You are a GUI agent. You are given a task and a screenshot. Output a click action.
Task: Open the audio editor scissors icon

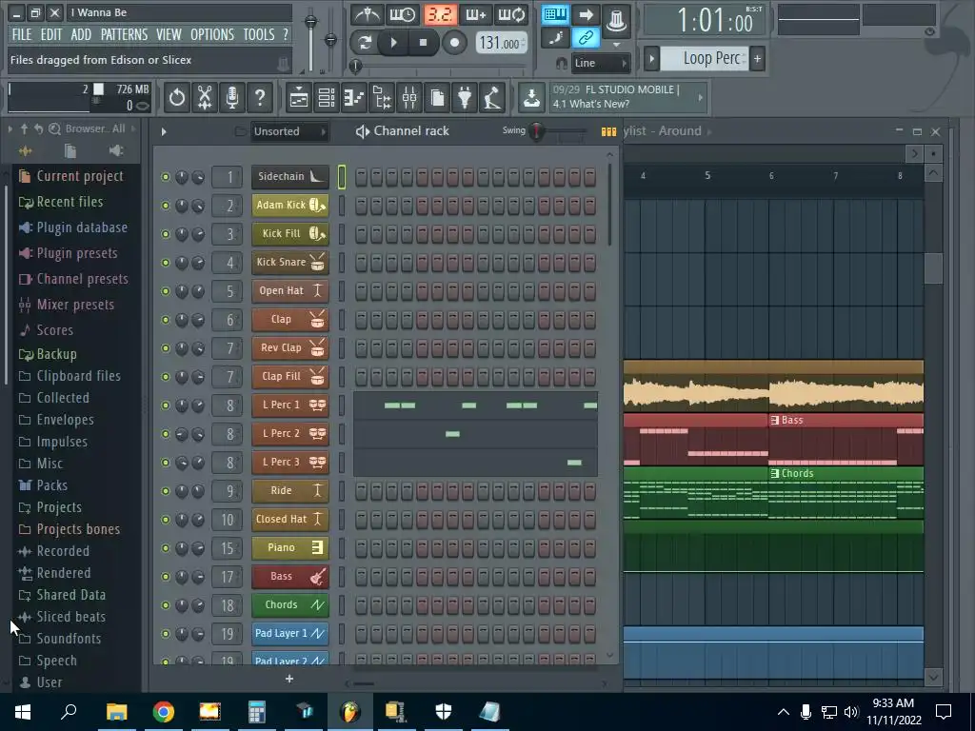[204, 98]
